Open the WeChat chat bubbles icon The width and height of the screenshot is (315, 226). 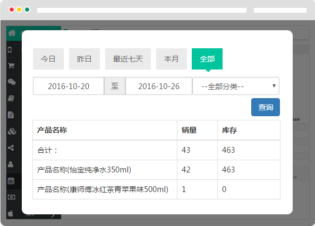click(12, 82)
